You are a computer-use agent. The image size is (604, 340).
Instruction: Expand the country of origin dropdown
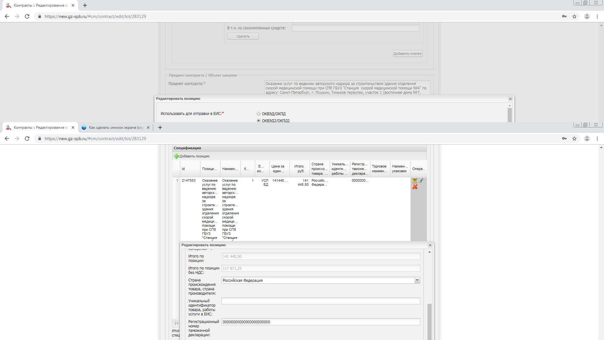[417, 280]
